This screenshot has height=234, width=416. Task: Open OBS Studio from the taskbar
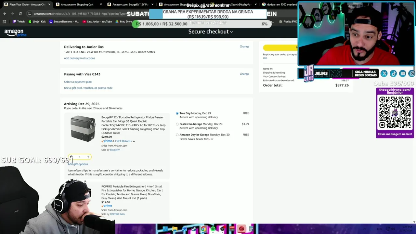click(x=222, y=229)
